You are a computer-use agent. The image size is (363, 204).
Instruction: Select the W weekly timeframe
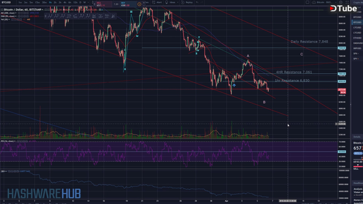pyautogui.click(x=85, y=2)
